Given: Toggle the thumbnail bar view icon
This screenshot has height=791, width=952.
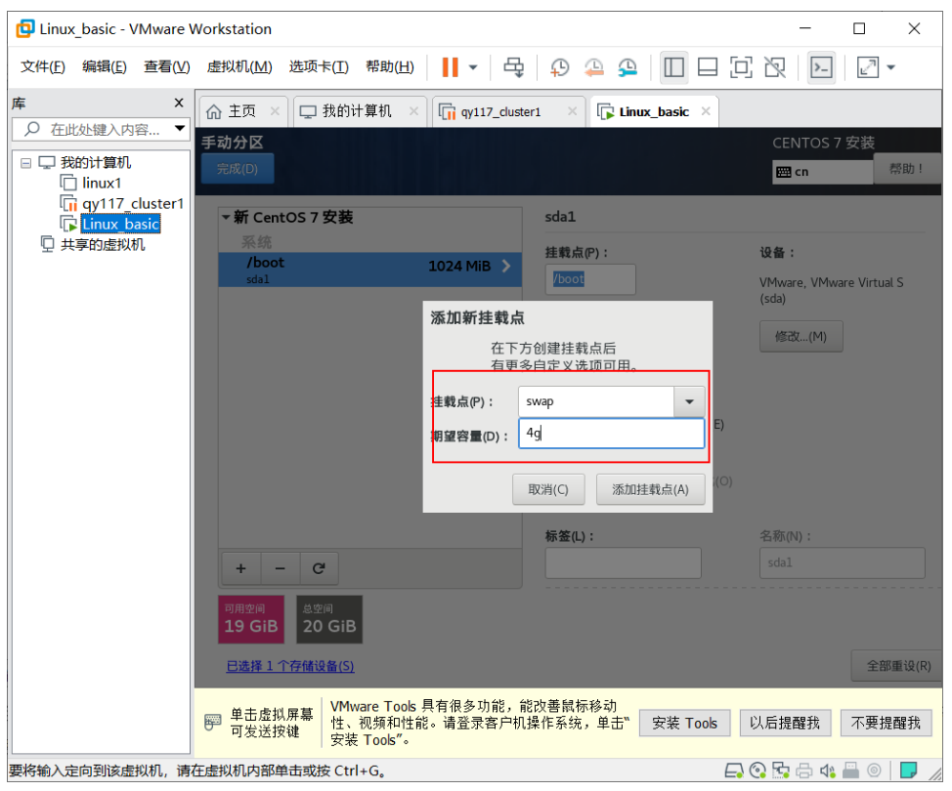Looking at the screenshot, I should coord(708,66).
